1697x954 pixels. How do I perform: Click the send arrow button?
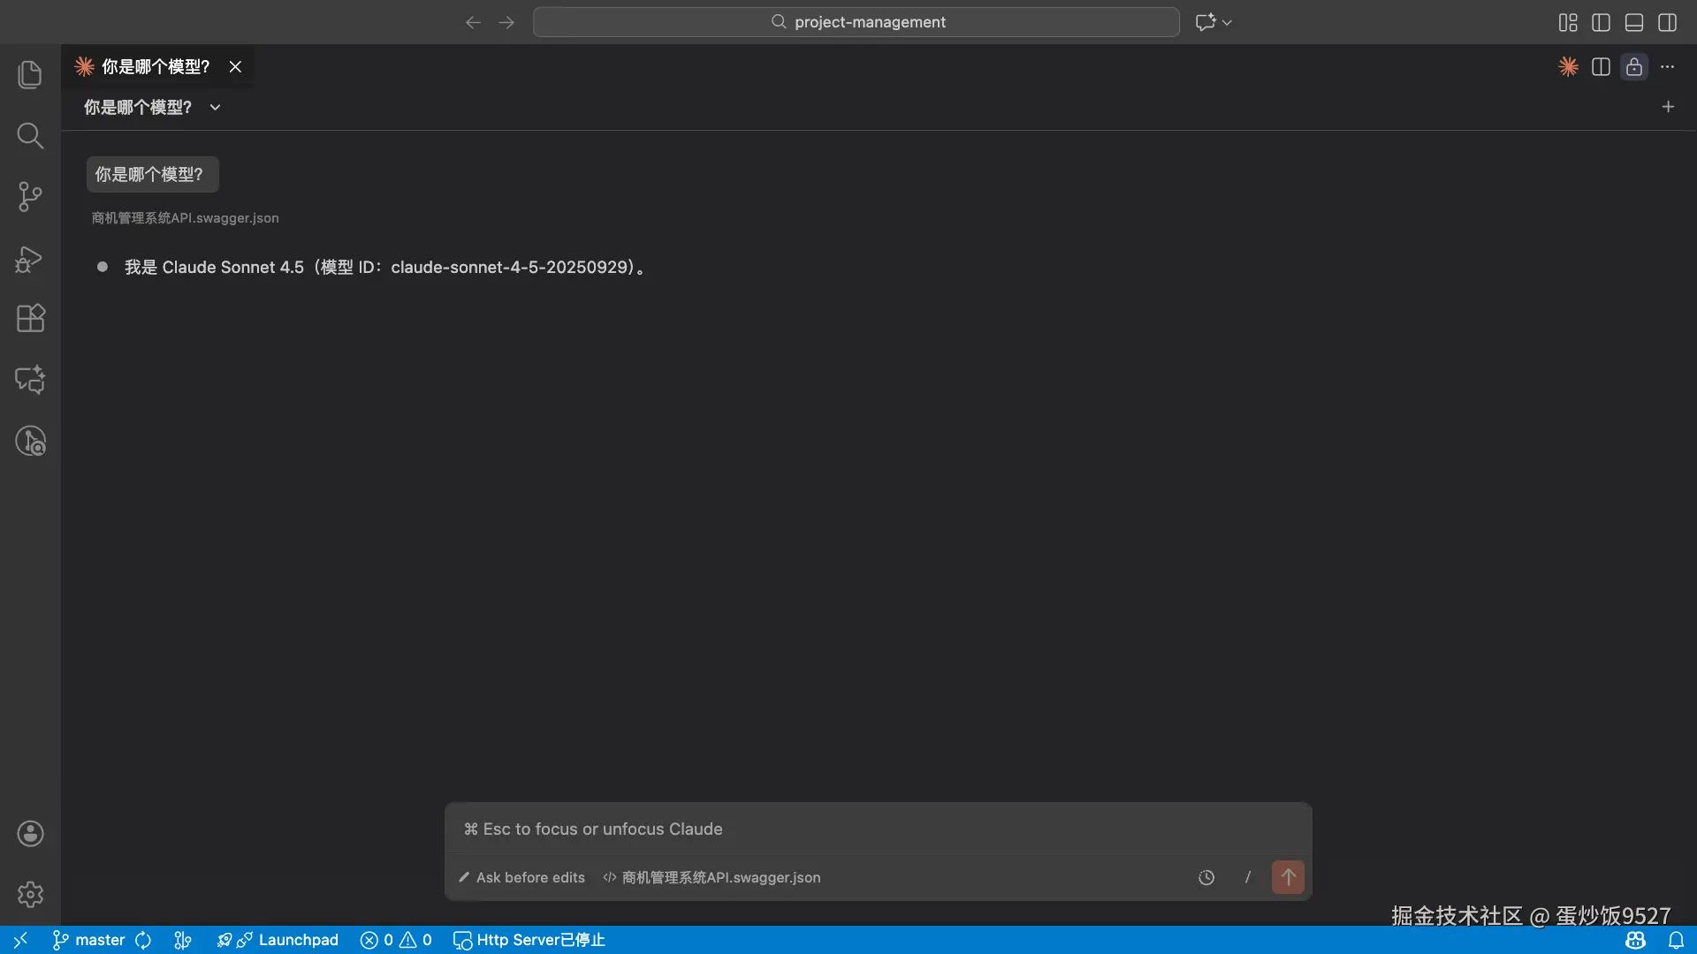1288,877
